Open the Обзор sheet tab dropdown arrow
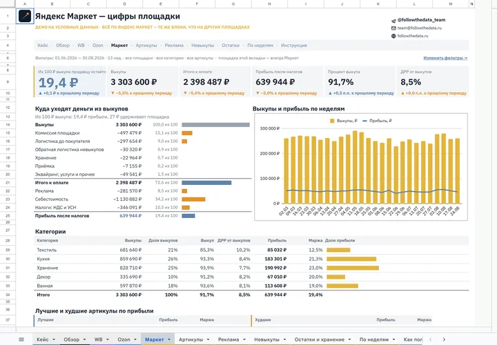 84,339
